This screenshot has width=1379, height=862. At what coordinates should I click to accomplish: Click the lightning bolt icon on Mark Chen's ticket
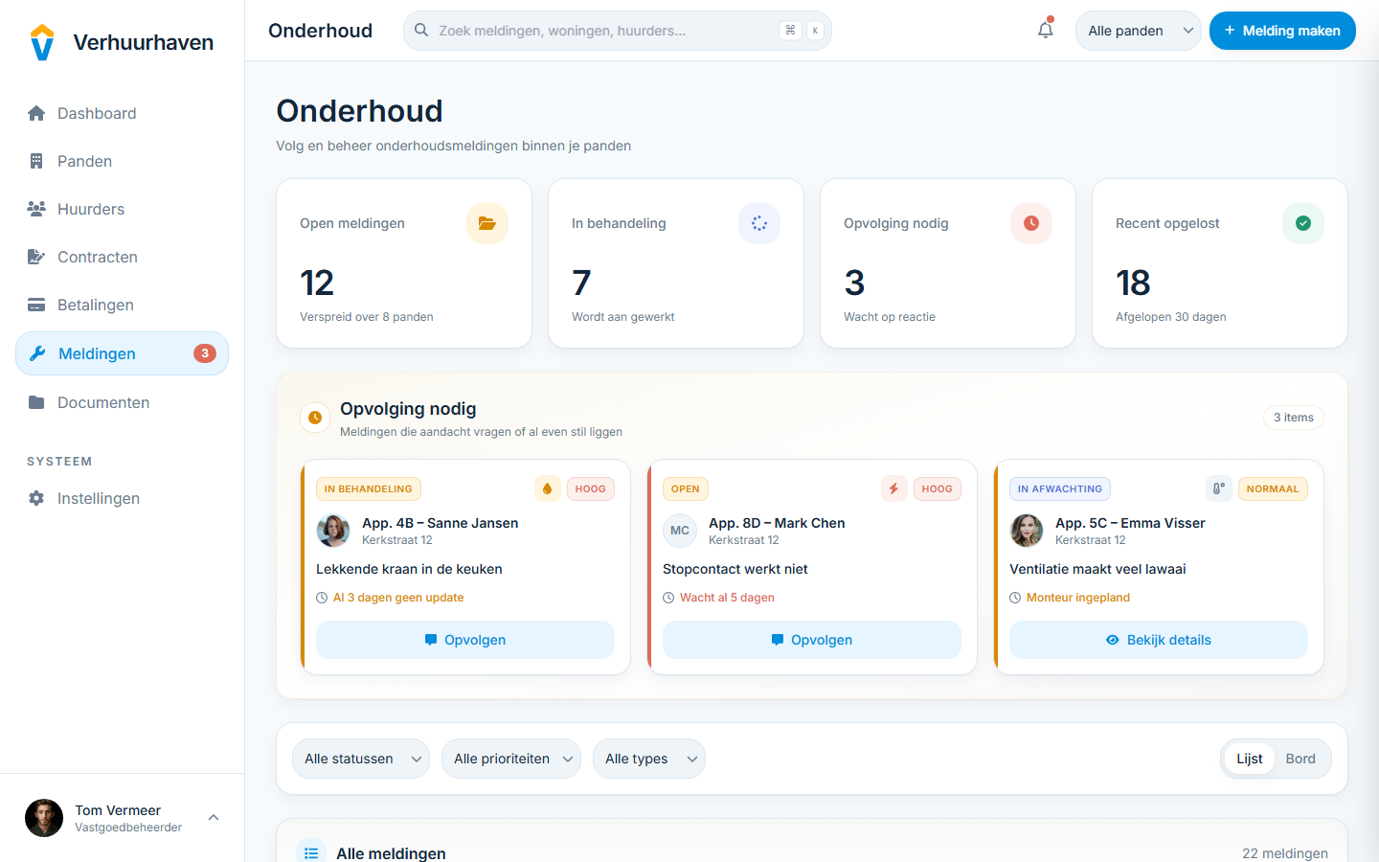[893, 488]
